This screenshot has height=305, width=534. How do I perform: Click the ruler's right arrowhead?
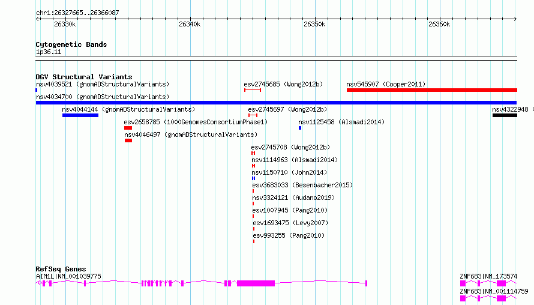pos(515,19)
